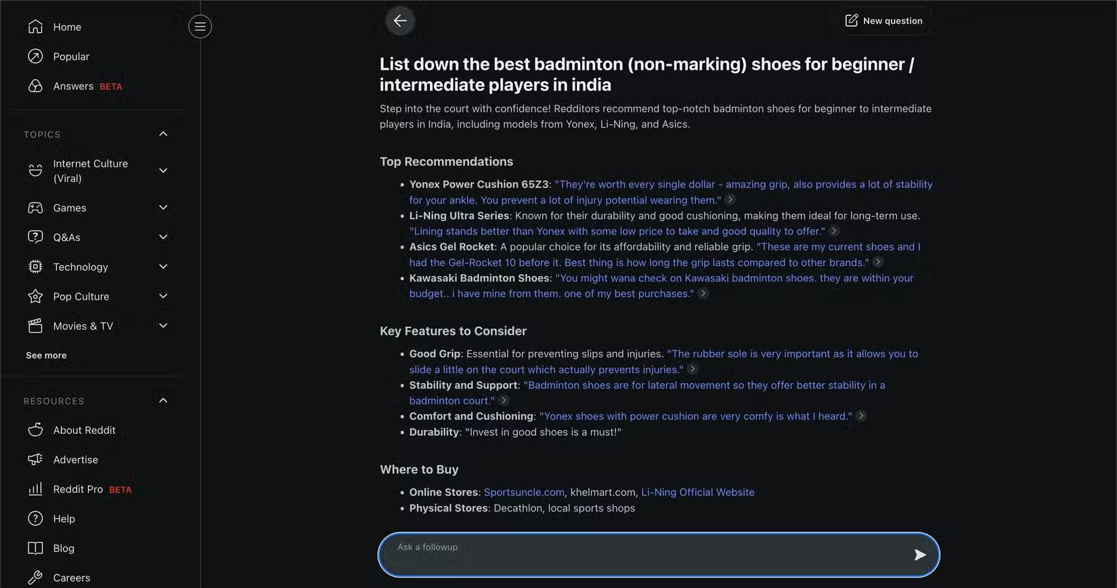The height and width of the screenshot is (588, 1117).
Task: Click the Q&As question mark icon
Action: [x=35, y=237]
